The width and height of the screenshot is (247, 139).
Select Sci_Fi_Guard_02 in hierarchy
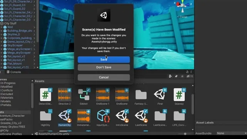15,9
